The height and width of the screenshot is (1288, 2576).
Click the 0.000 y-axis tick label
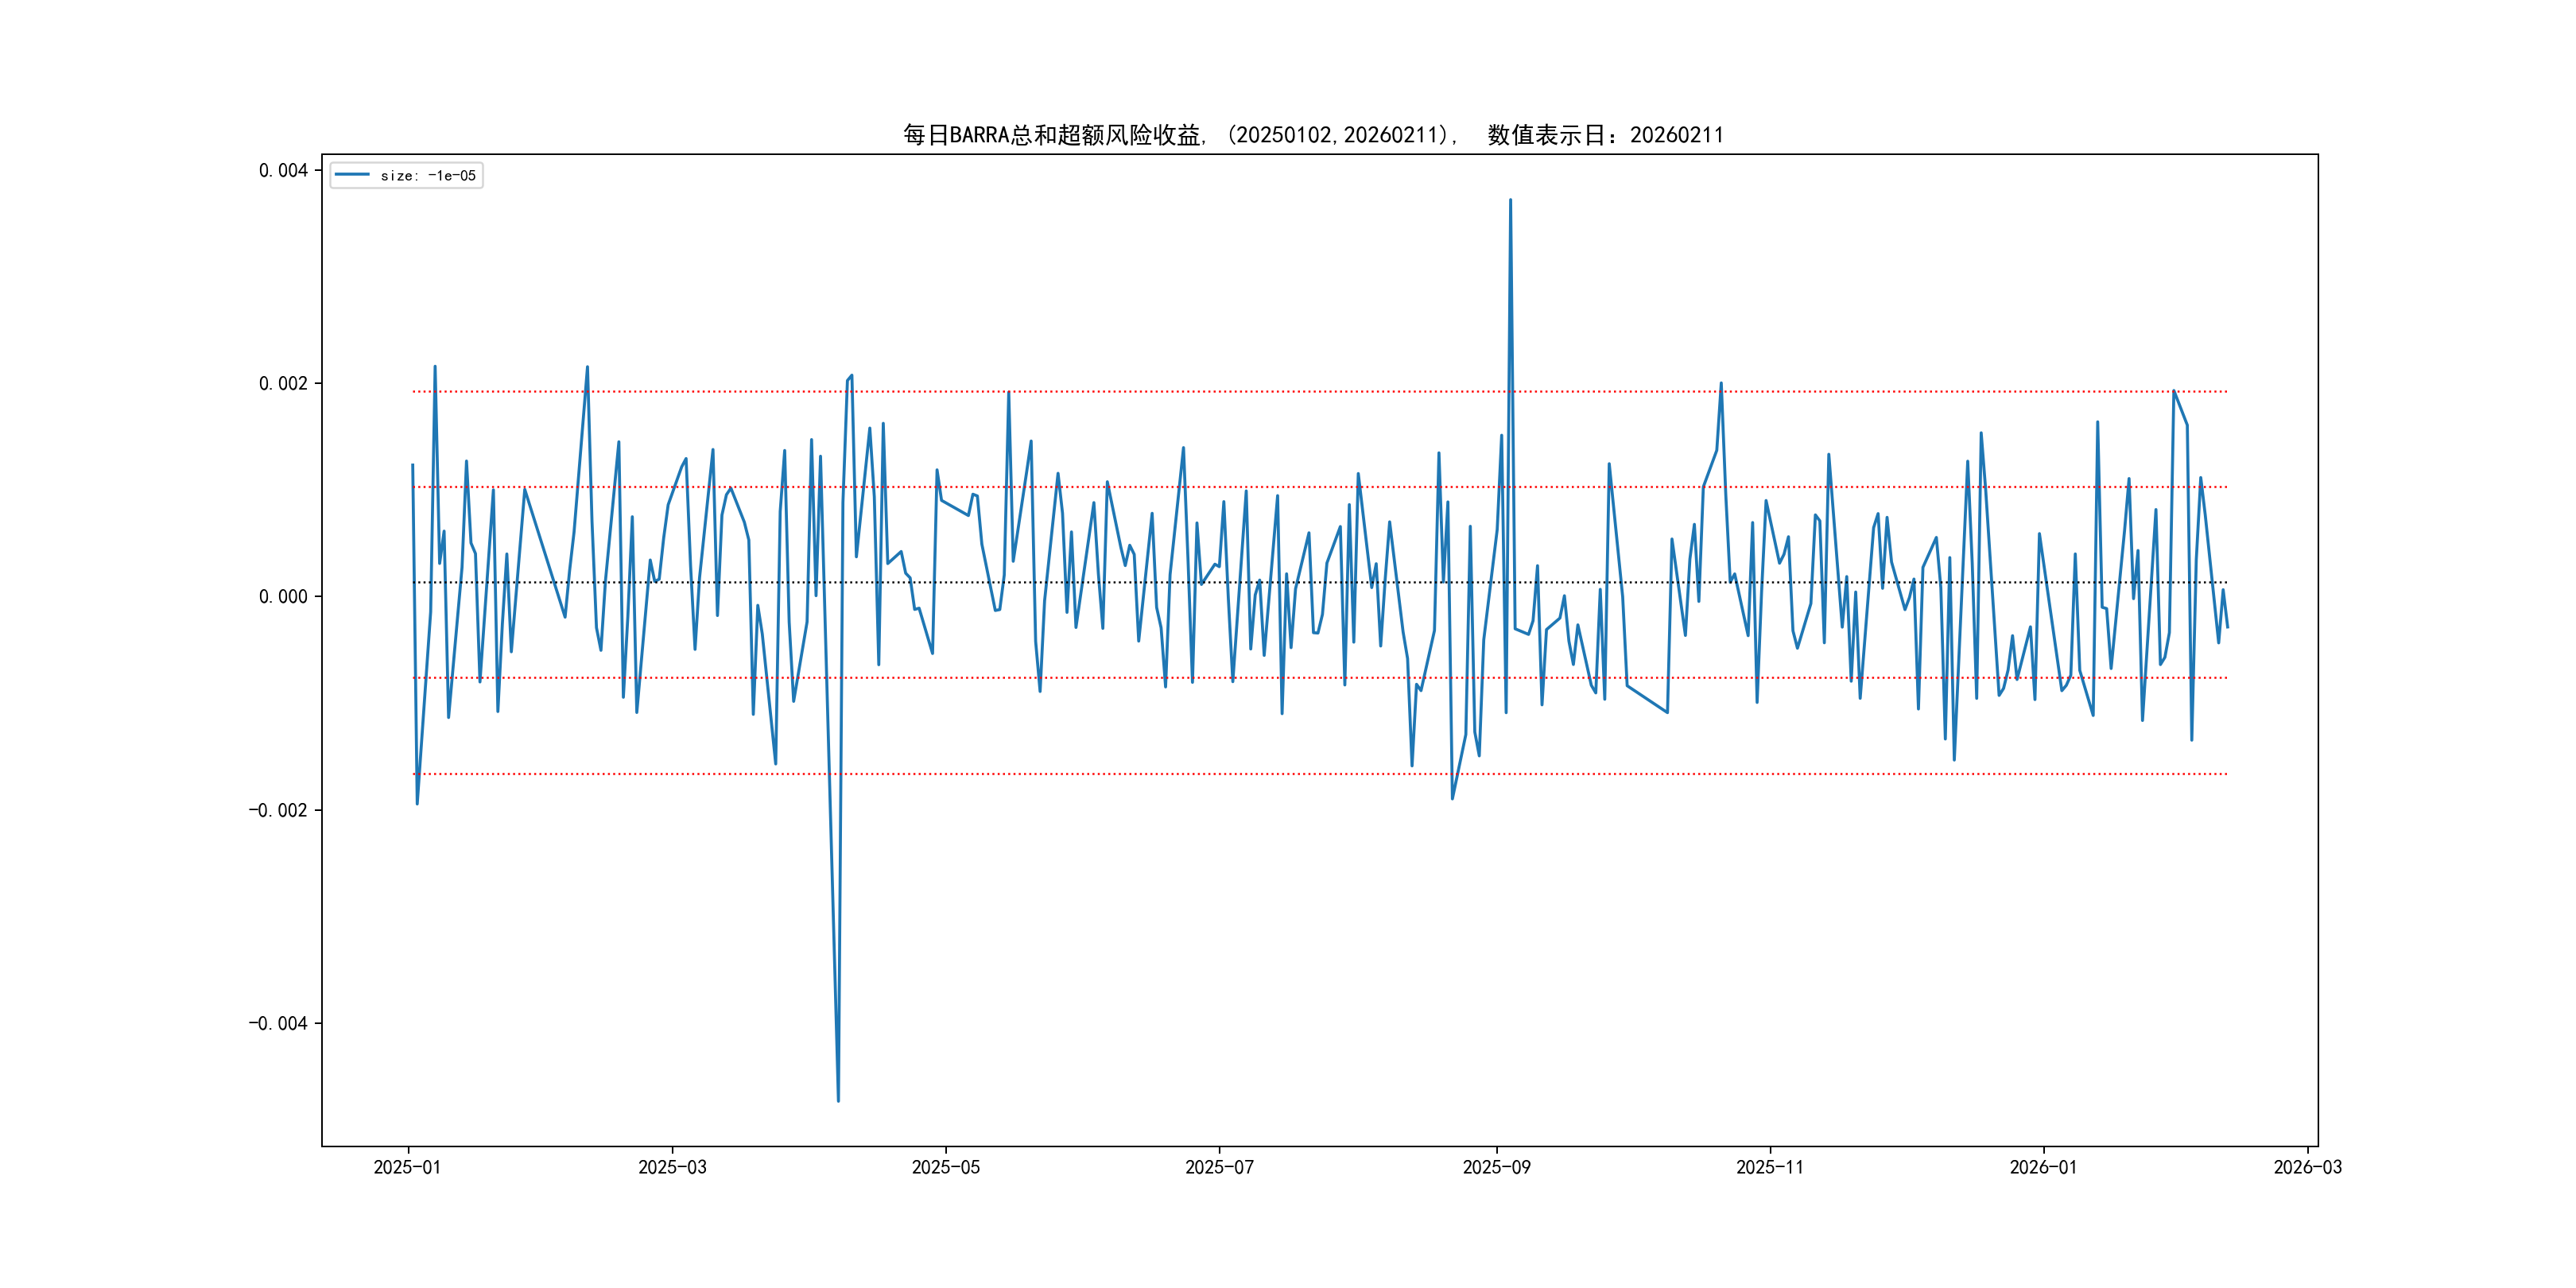click(x=283, y=597)
